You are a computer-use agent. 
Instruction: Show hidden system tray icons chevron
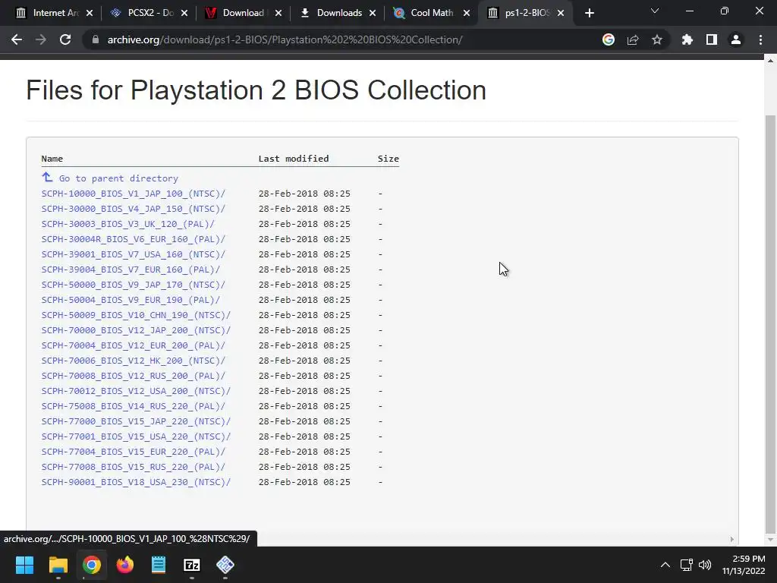665,565
